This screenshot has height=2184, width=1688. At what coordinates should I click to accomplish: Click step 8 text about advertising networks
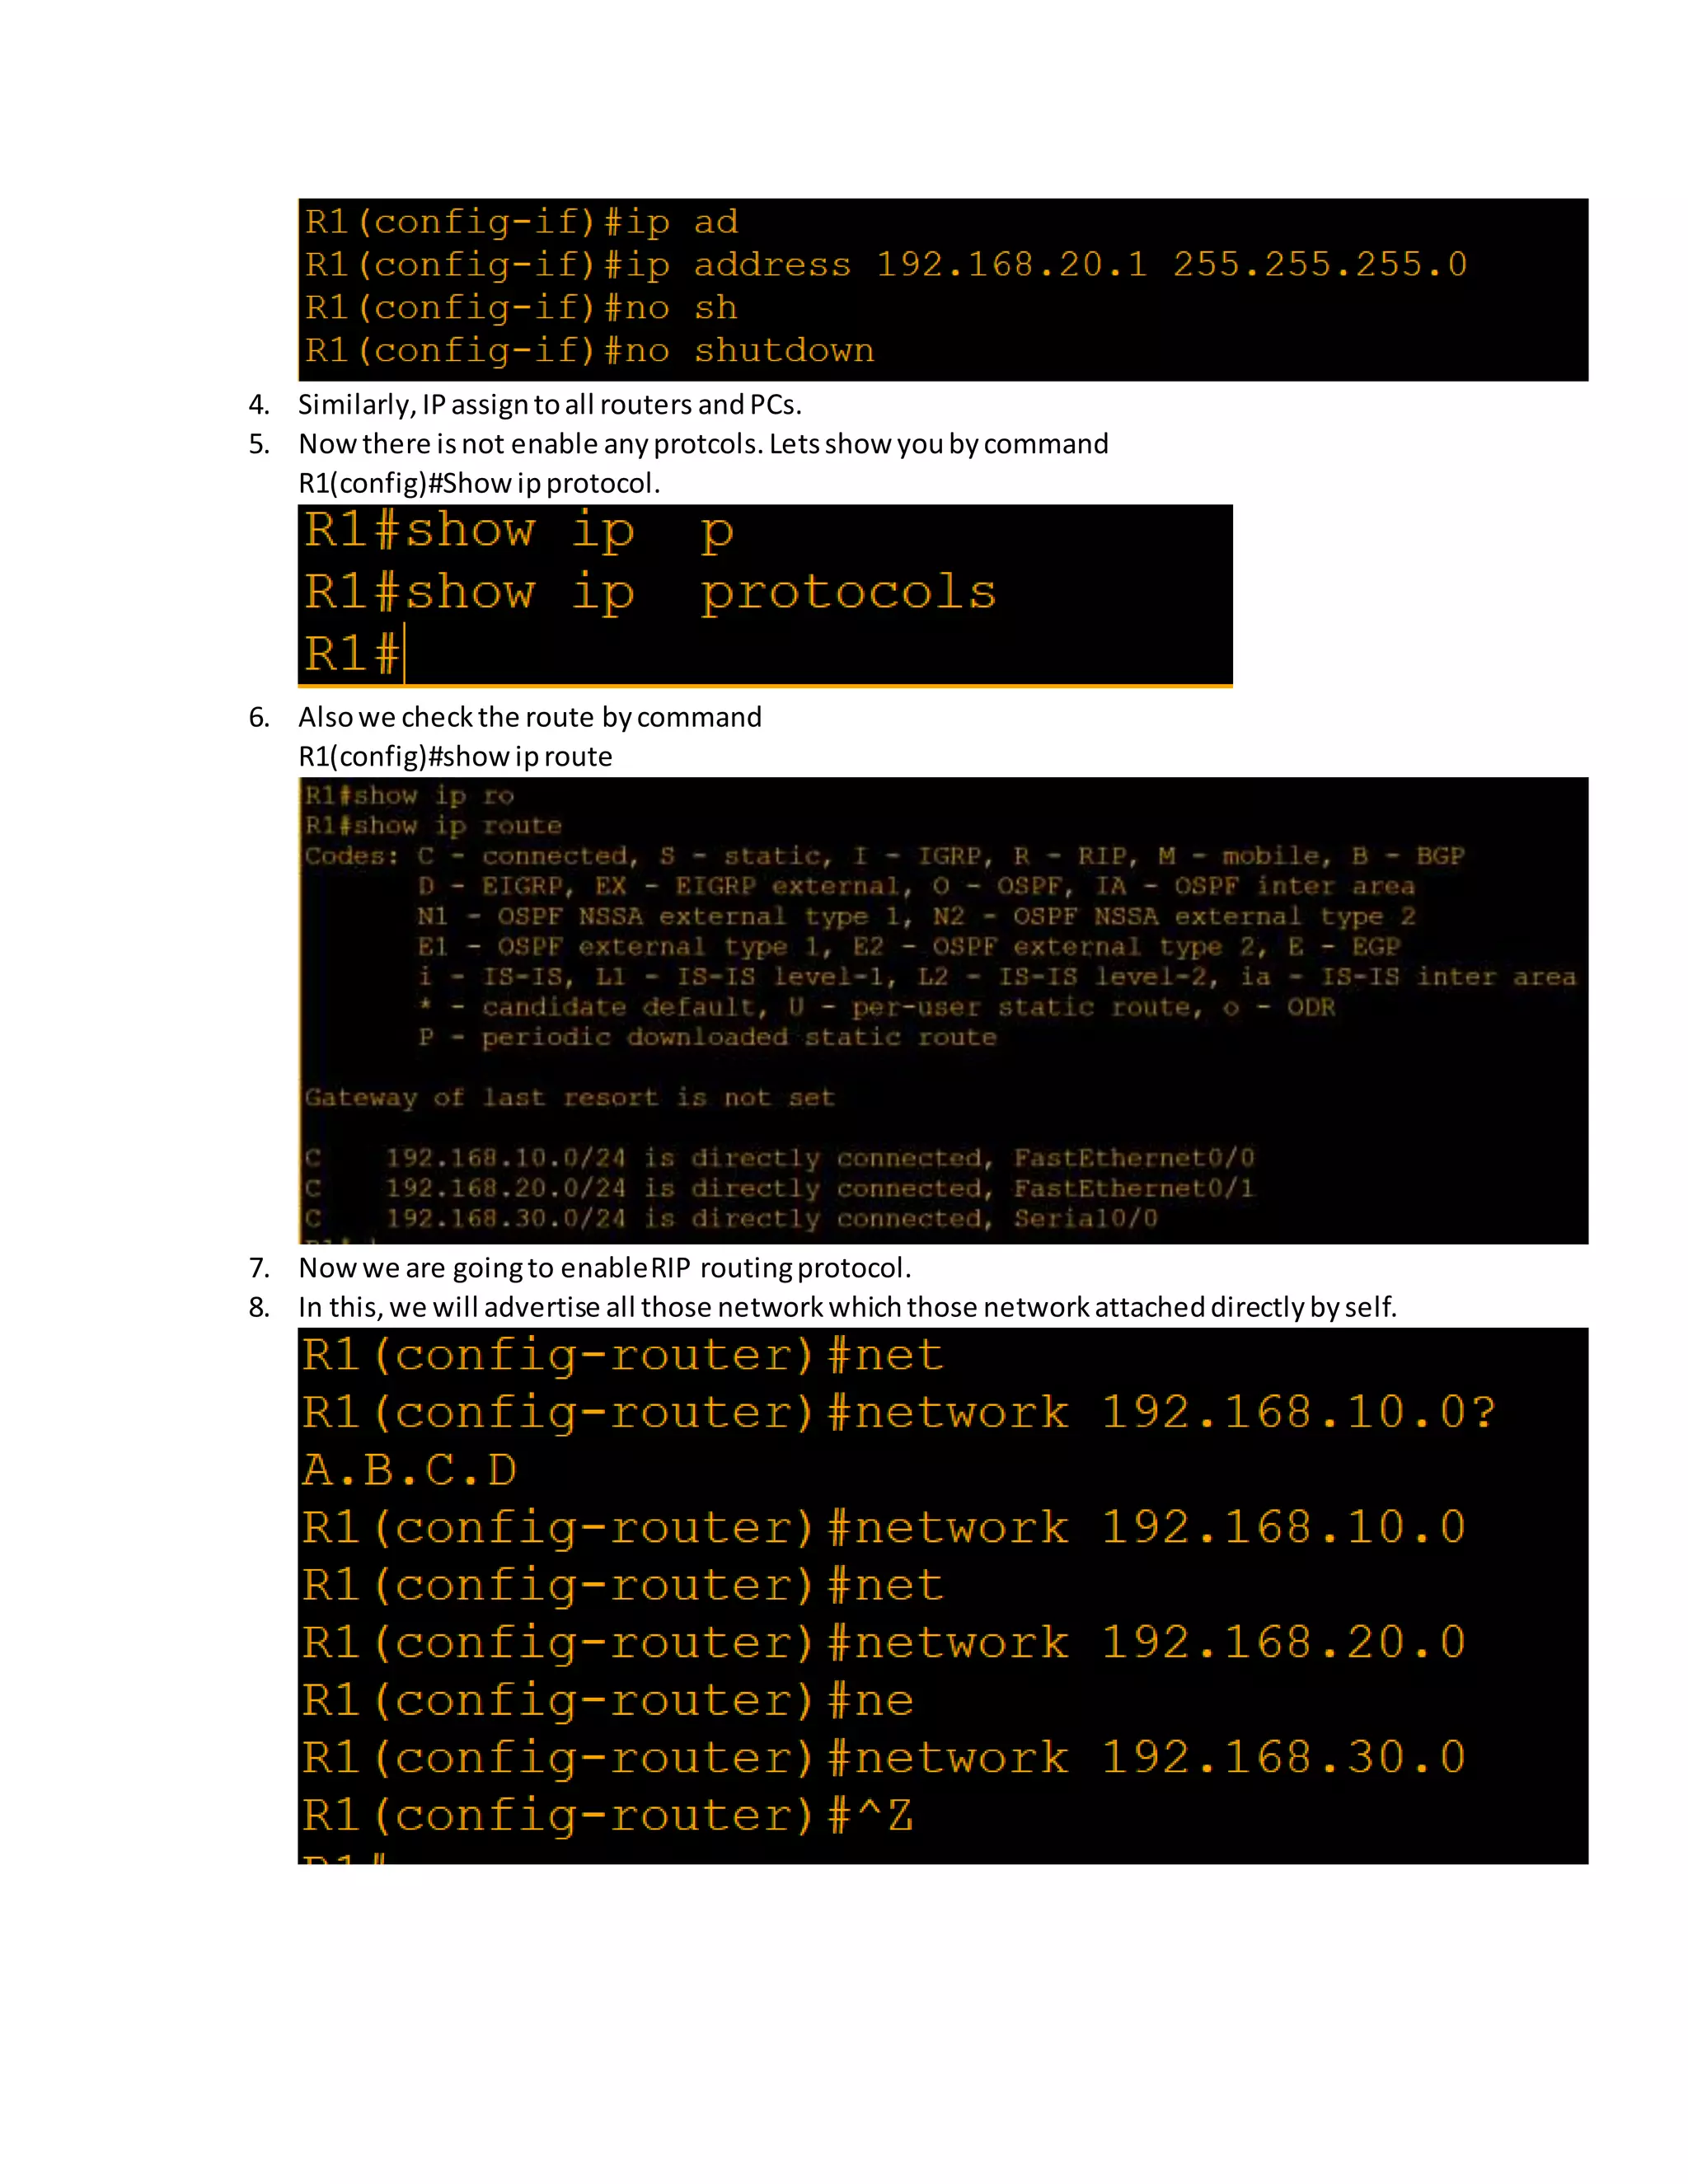(x=848, y=1308)
